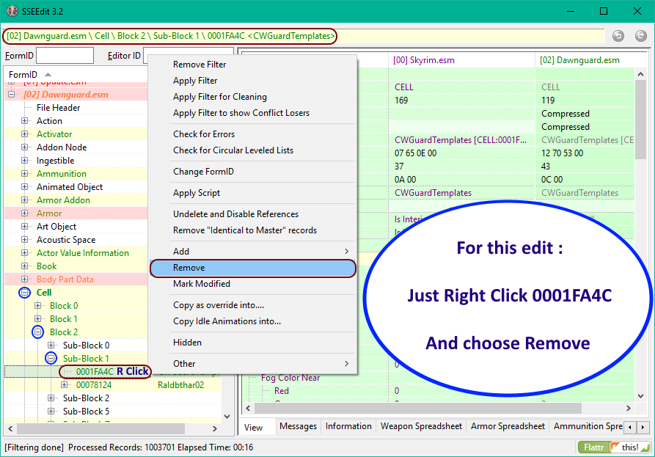Select the Acoustic Space item
The image size is (655, 457).
(66, 240)
